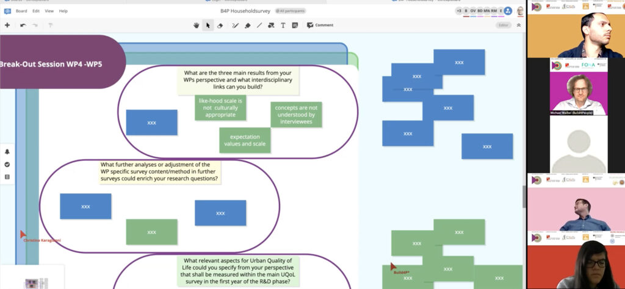Select the bottom video participant with glasses

(576, 260)
